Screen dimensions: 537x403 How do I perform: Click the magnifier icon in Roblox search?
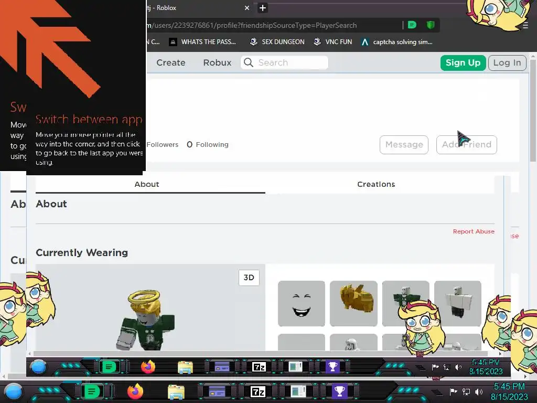249,63
